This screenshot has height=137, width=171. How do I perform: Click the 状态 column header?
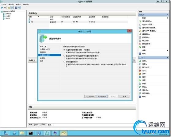pyautogui.click(x=55, y=17)
